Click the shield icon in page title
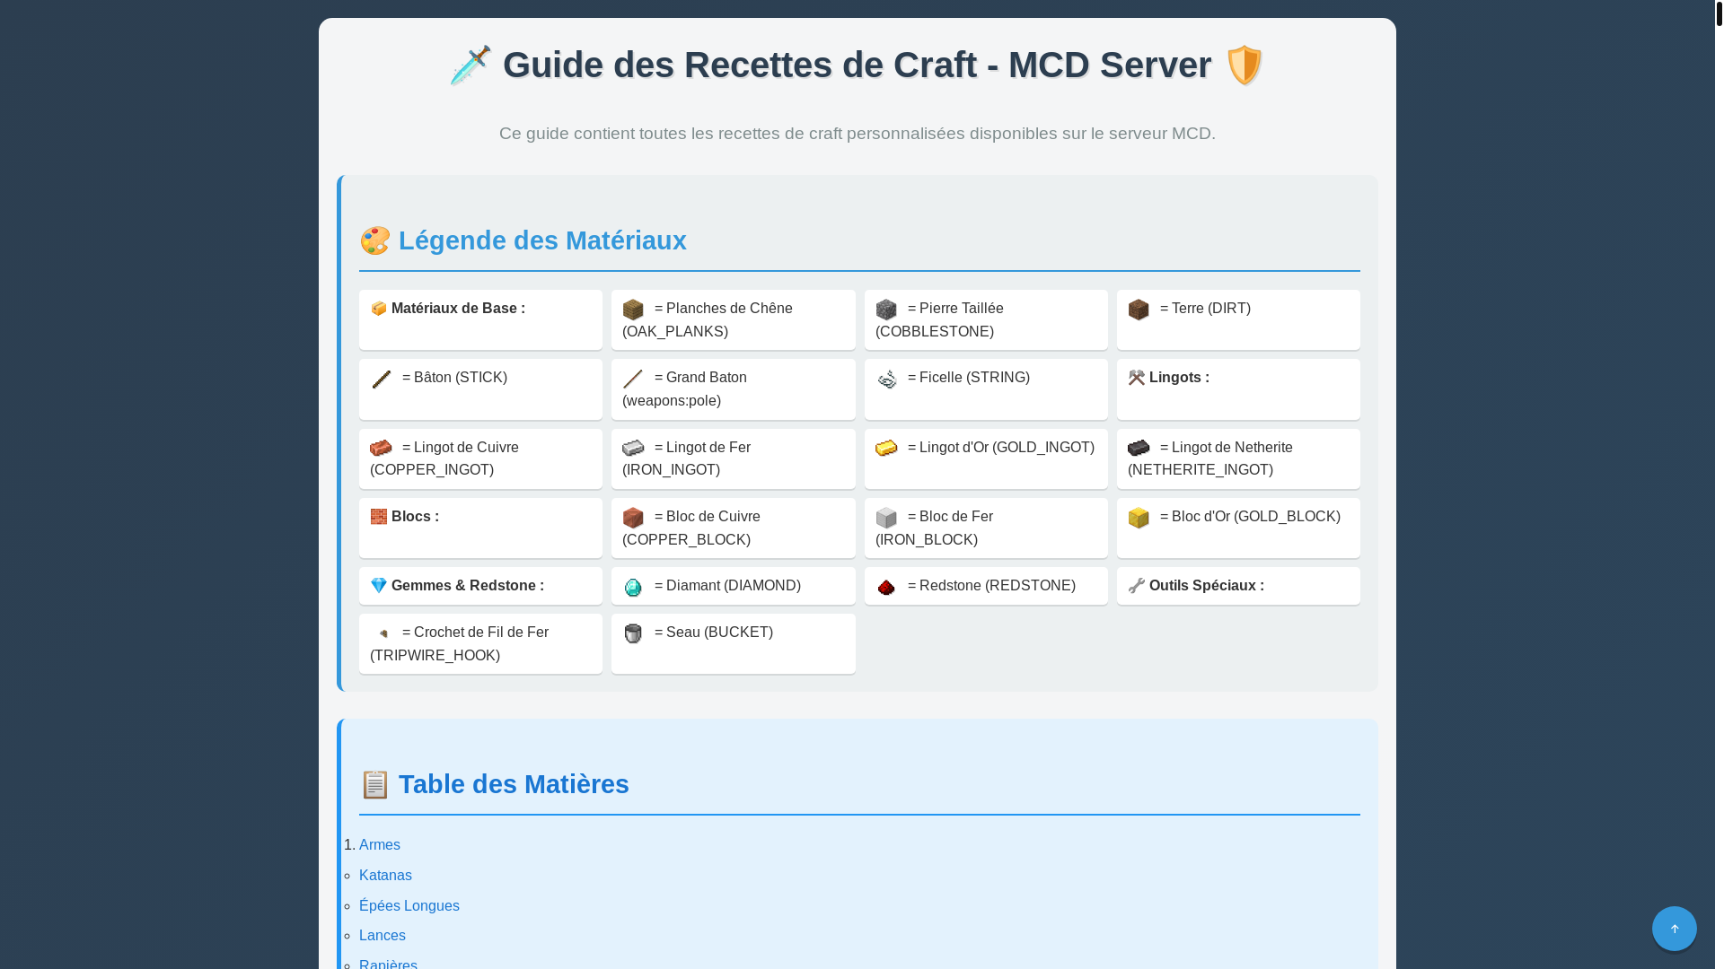 coord(1245,65)
